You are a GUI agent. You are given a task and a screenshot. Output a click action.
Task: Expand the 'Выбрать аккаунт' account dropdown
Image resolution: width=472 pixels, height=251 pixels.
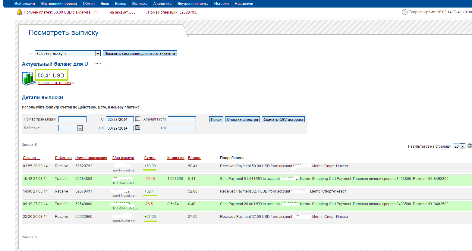[98, 53]
